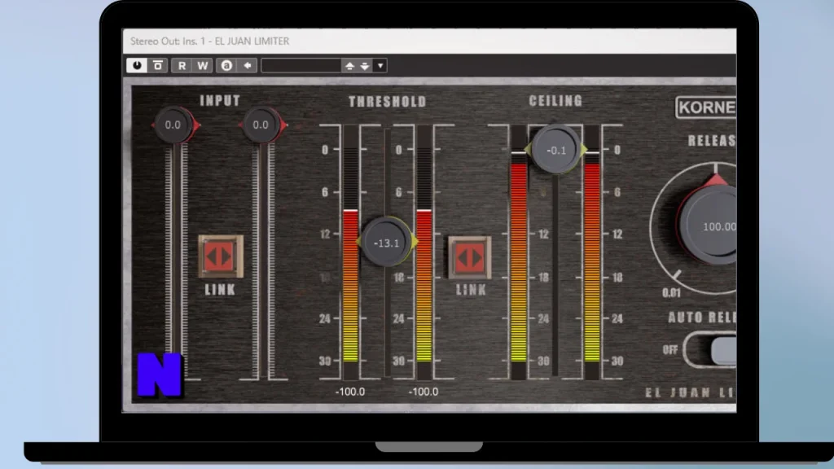Image resolution: width=834 pixels, height=469 pixels.
Task: Click the circular 'a' settings icon
Action: [x=226, y=65]
